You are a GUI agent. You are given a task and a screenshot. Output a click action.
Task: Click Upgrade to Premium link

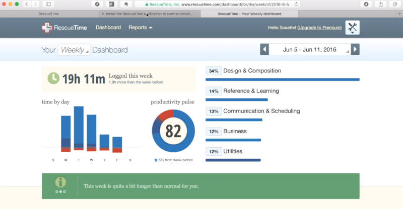point(319,28)
